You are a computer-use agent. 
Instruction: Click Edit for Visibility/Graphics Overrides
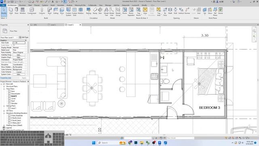(19, 55)
